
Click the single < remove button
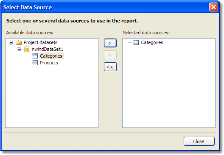click(x=110, y=55)
